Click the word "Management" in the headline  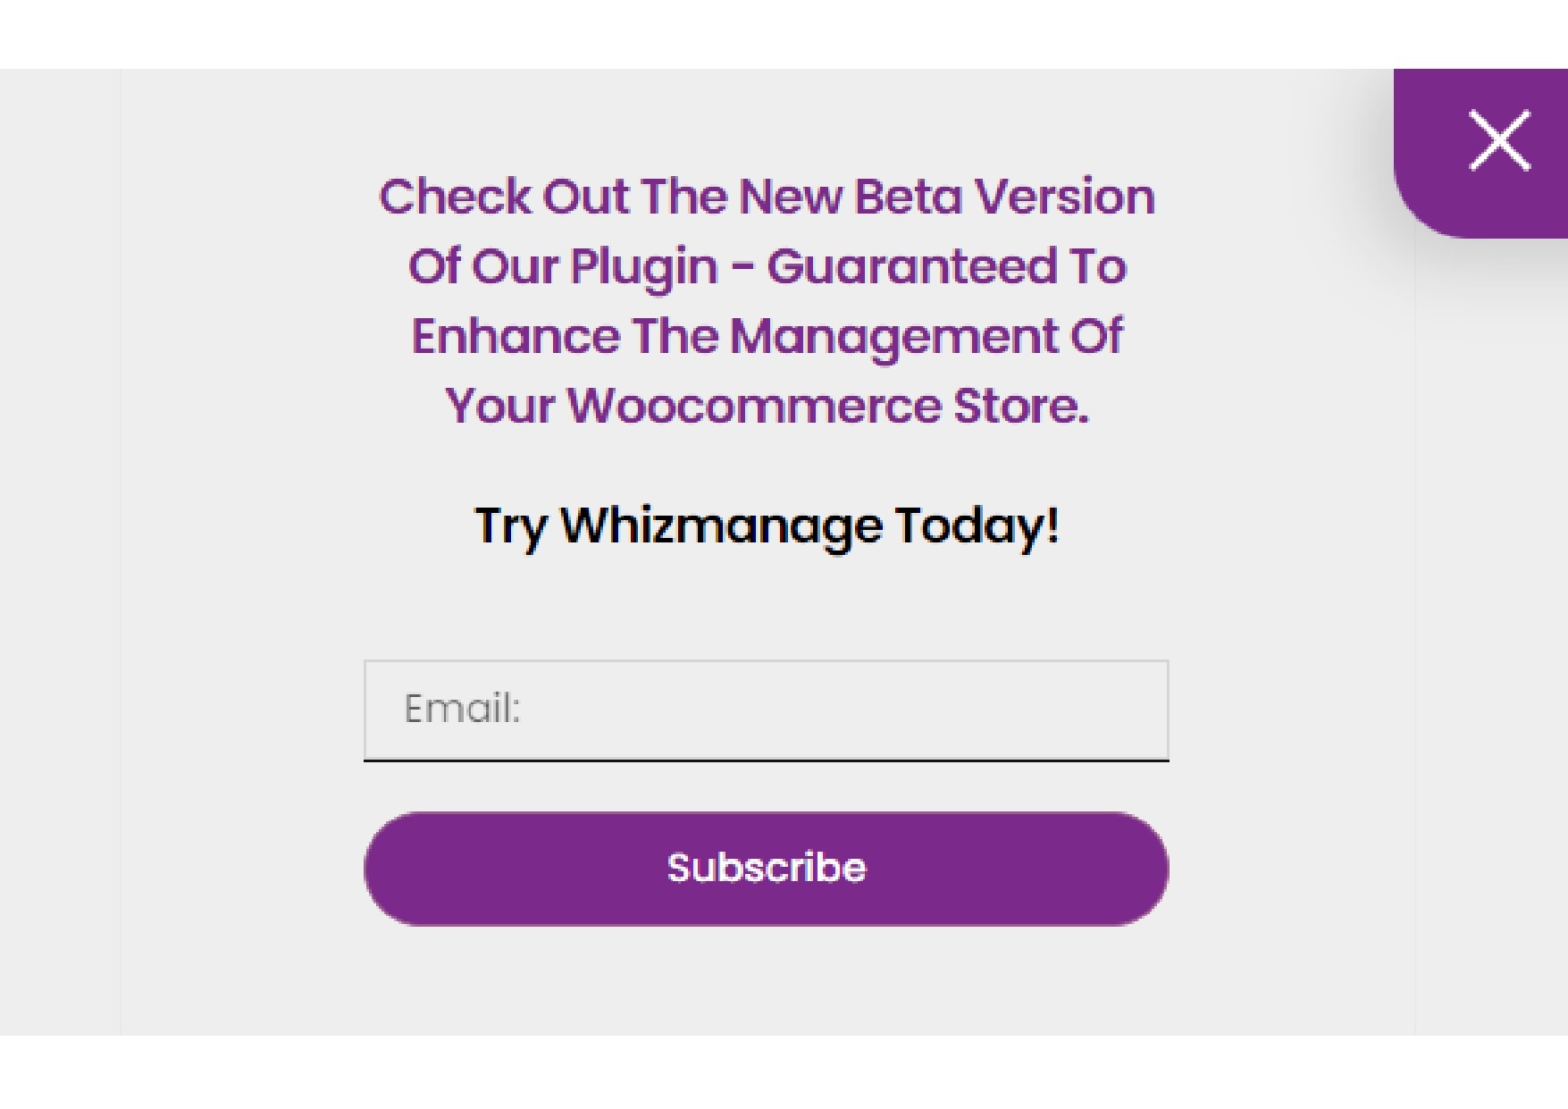click(893, 337)
